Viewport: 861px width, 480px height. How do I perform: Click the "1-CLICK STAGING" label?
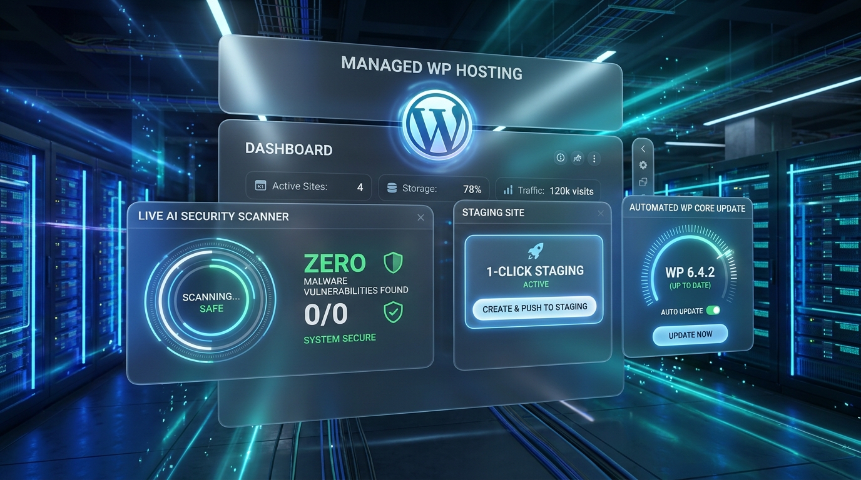pyautogui.click(x=535, y=271)
